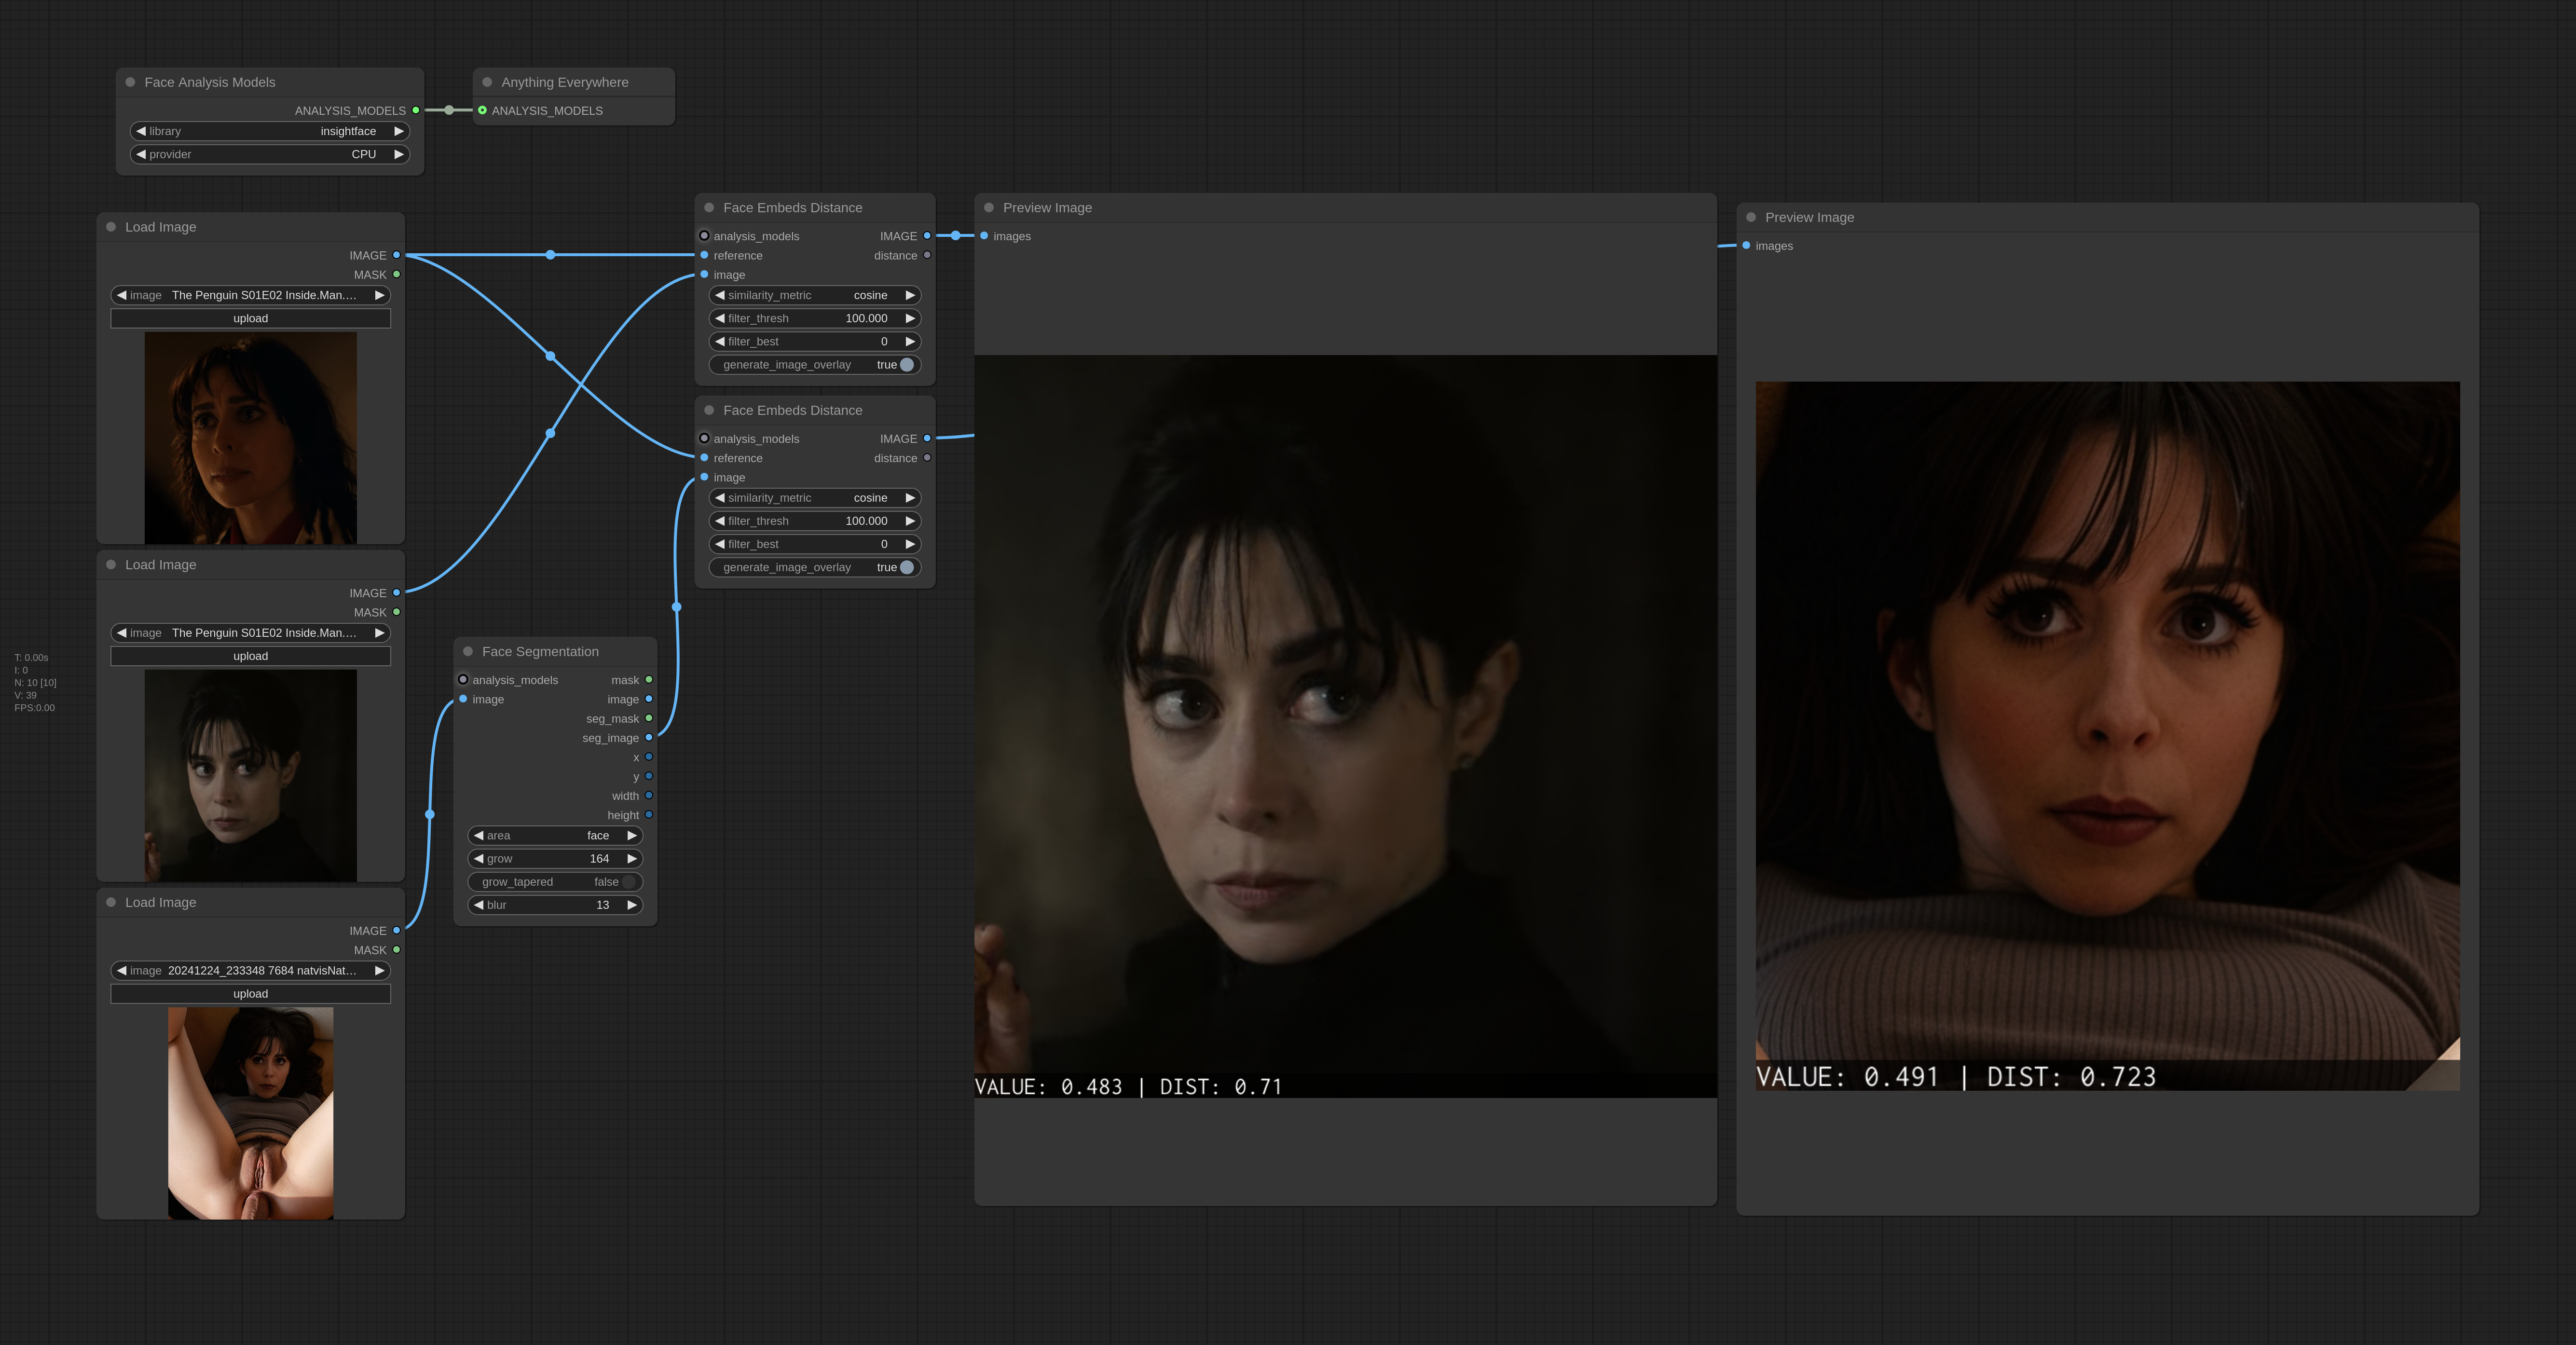
Task: Click upload button in topmost Load Image node
Action: [x=250, y=318]
